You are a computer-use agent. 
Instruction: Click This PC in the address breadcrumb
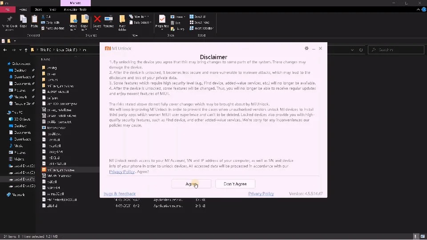point(45,50)
